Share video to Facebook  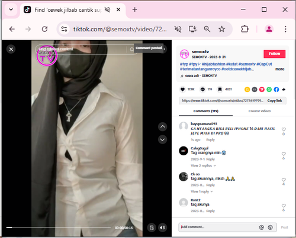[x=276, y=89]
